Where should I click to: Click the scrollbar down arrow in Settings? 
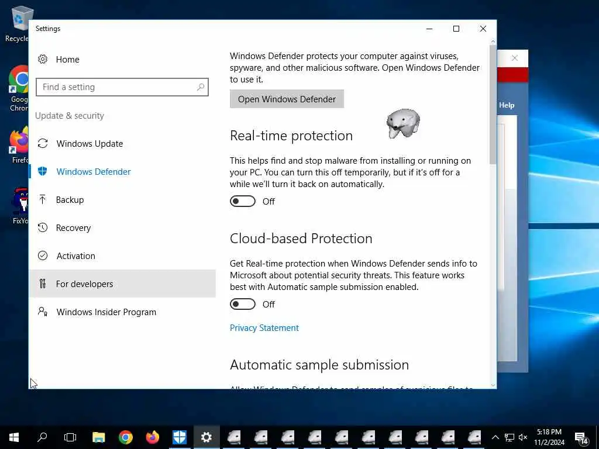(x=493, y=385)
